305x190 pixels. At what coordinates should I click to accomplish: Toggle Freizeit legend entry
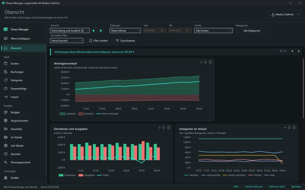tap(255, 175)
